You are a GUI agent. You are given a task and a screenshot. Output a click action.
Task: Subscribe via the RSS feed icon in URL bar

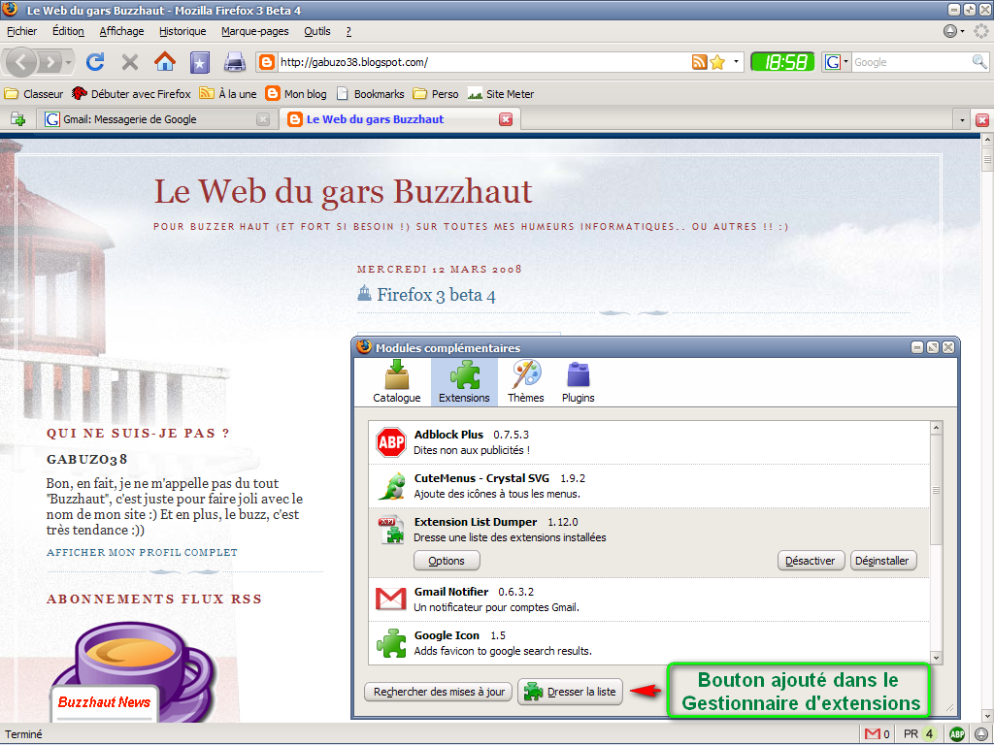click(699, 62)
